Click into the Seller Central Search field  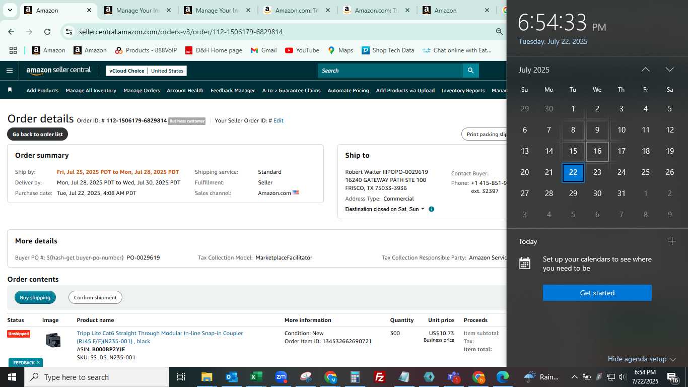click(x=390, y=71)
